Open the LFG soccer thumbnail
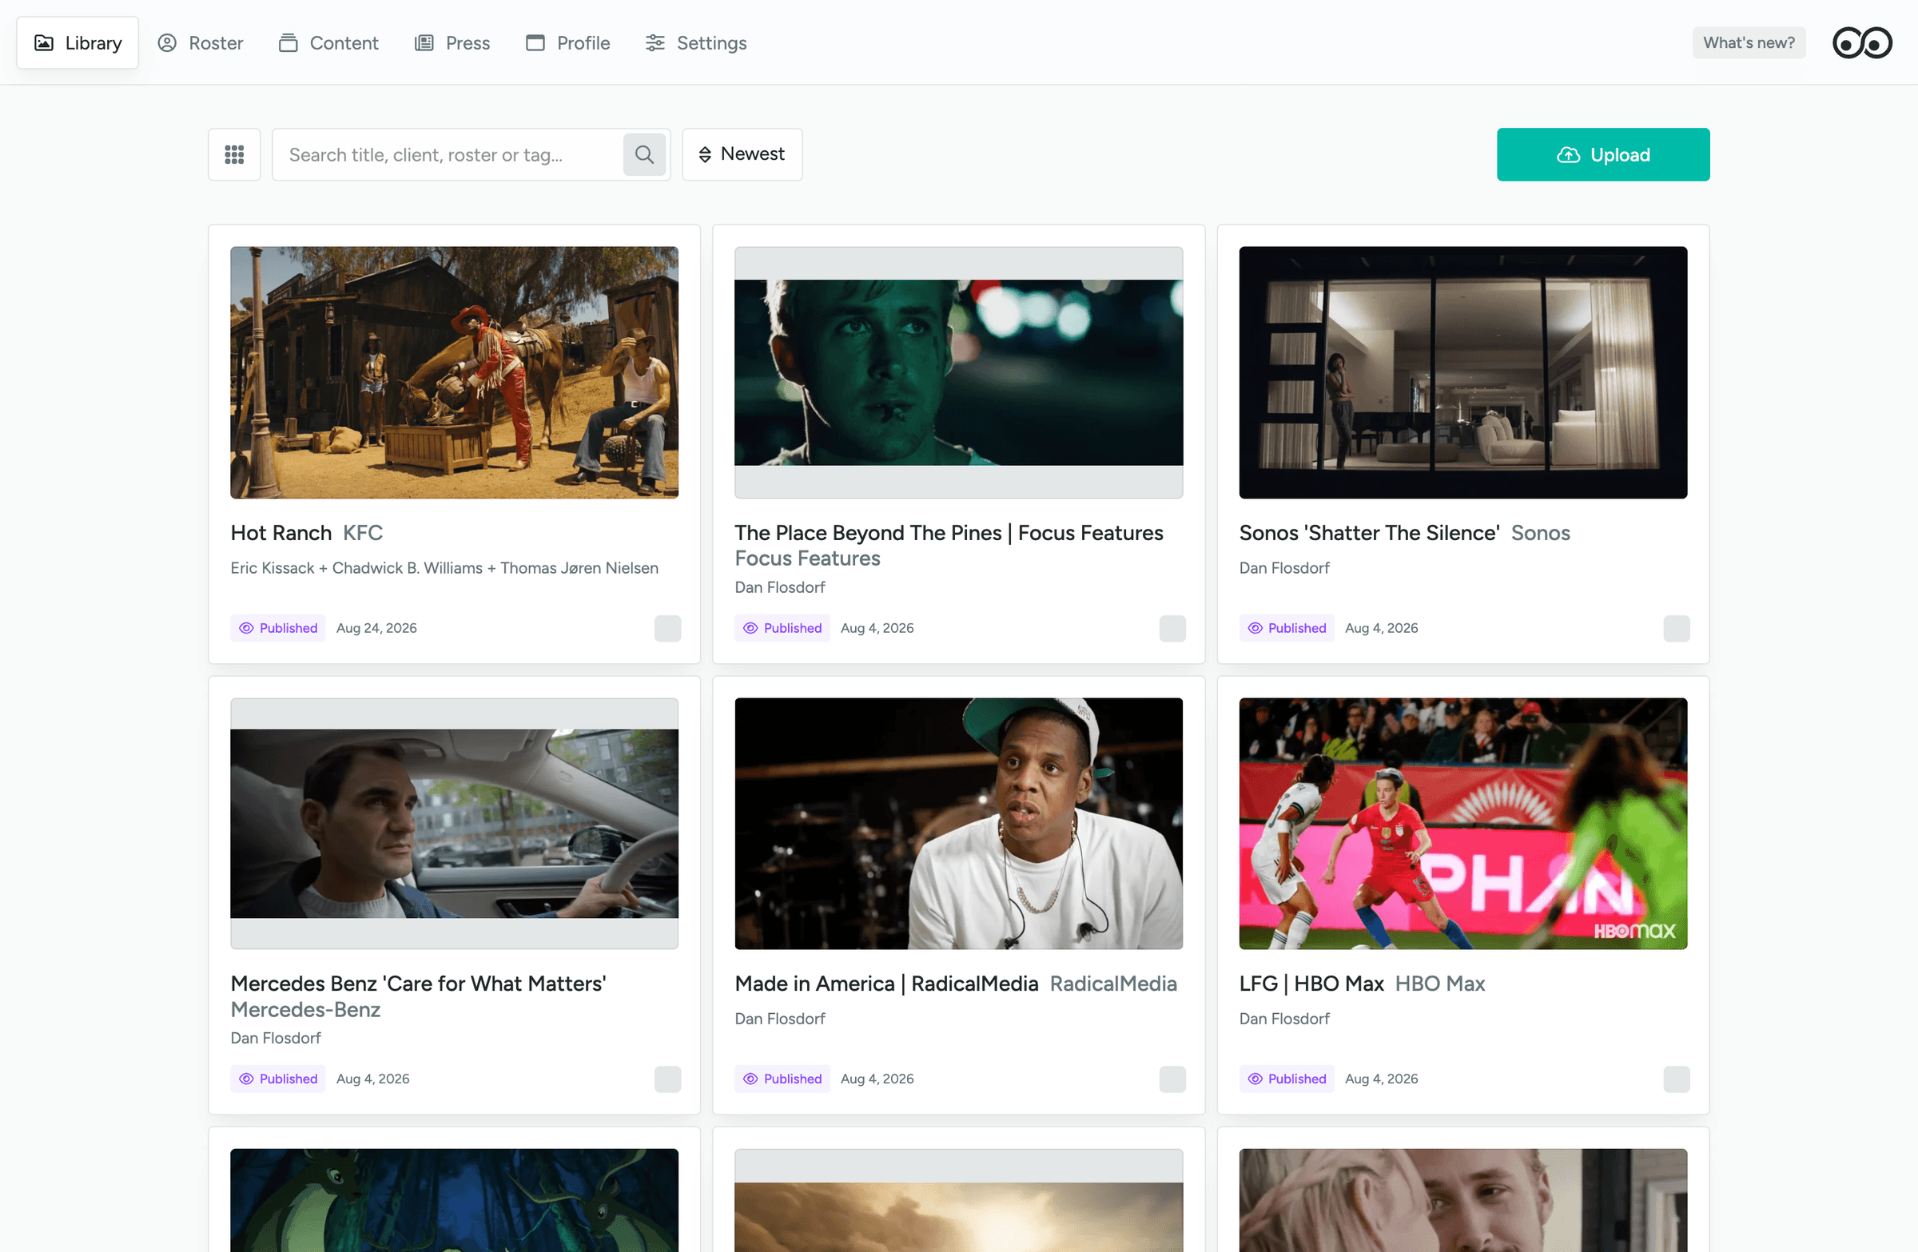The height and width of the screenshot is (1252, 1918). [x=1463, y=823]
